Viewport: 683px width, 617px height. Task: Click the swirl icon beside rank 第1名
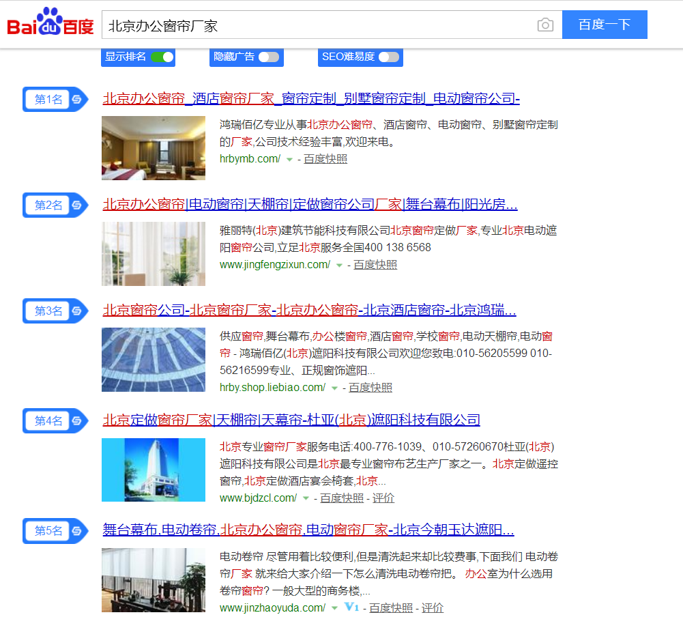click(x=76, y=100)
